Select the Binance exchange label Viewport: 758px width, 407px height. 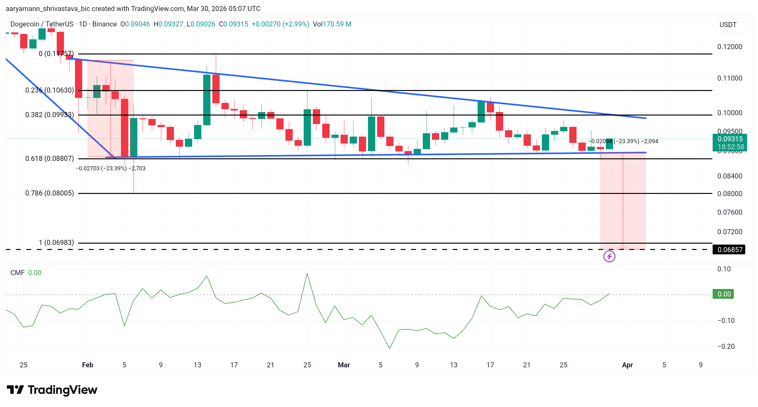(105, 24)
